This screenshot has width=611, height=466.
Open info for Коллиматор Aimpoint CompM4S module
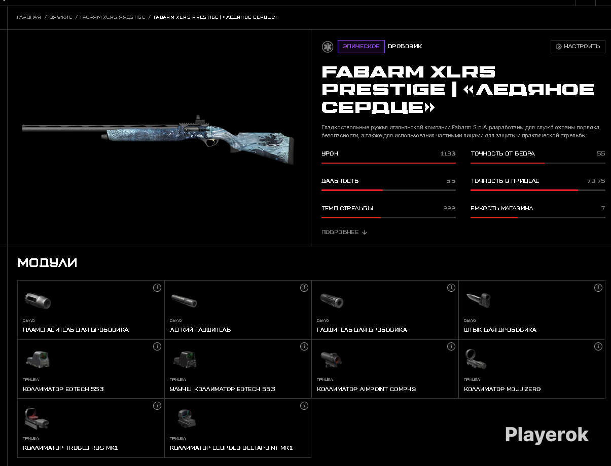point(451,346)
